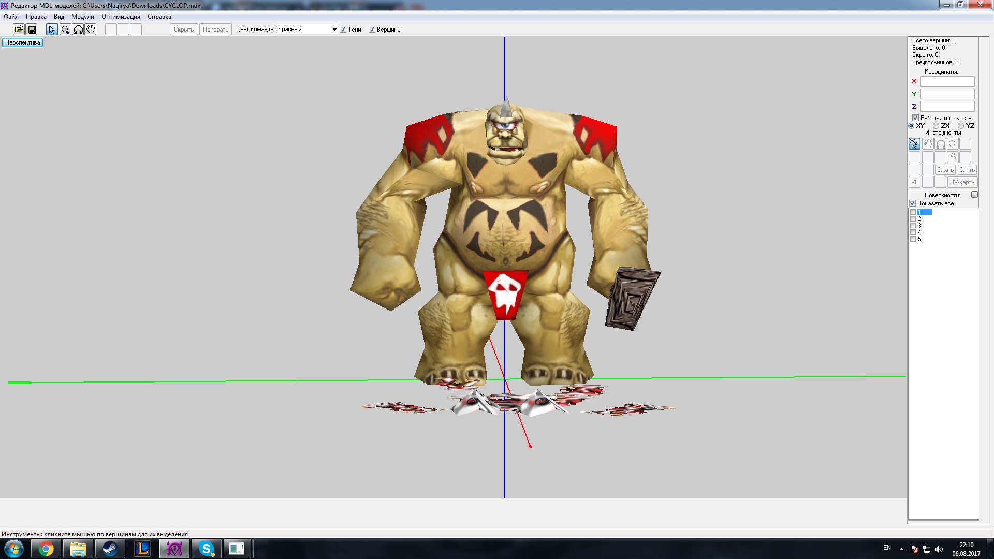Screen dimensions: 994x559
Task: Click the Треугольников: 0 text
Action: (x=935, y=62)
